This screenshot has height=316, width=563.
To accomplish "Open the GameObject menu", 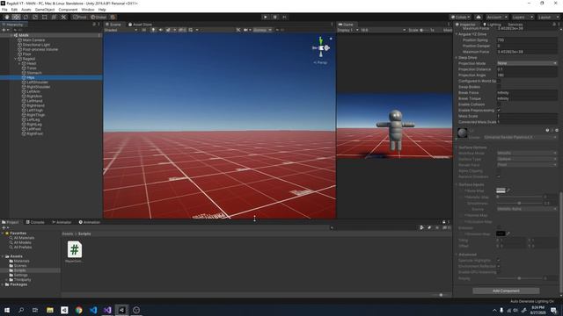I will [x=45, y=10].
